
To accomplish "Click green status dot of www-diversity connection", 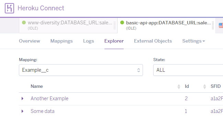I will (x=24, y=23).
